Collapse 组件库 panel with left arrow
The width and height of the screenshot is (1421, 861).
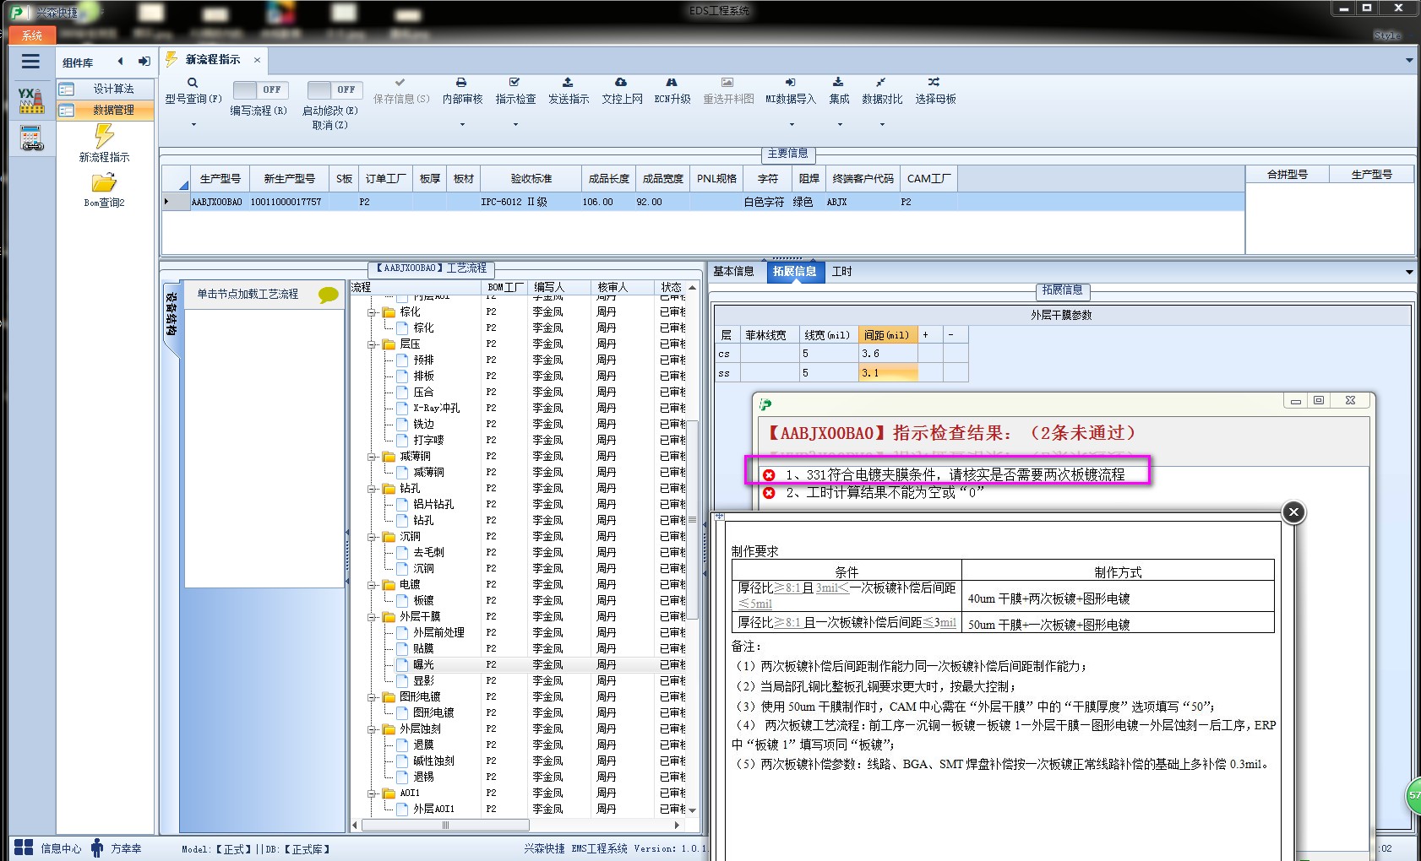pos(121,61)
